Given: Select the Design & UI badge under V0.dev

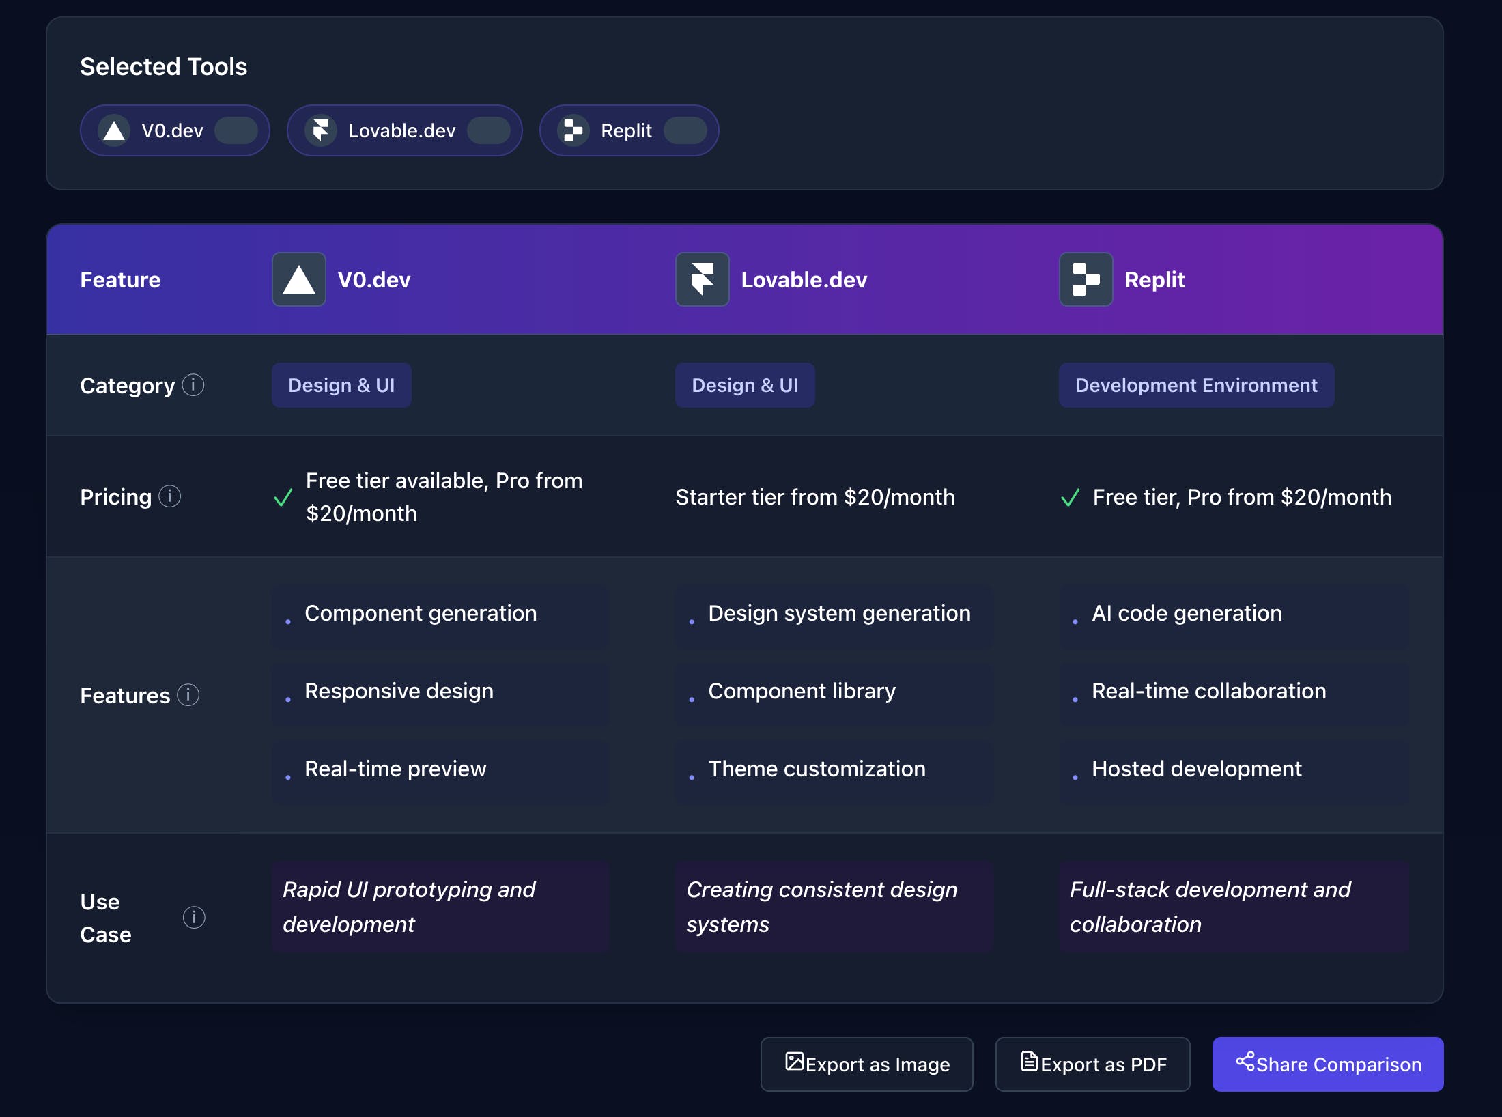Looking at the screenshot, I should [x=341, y=385].
